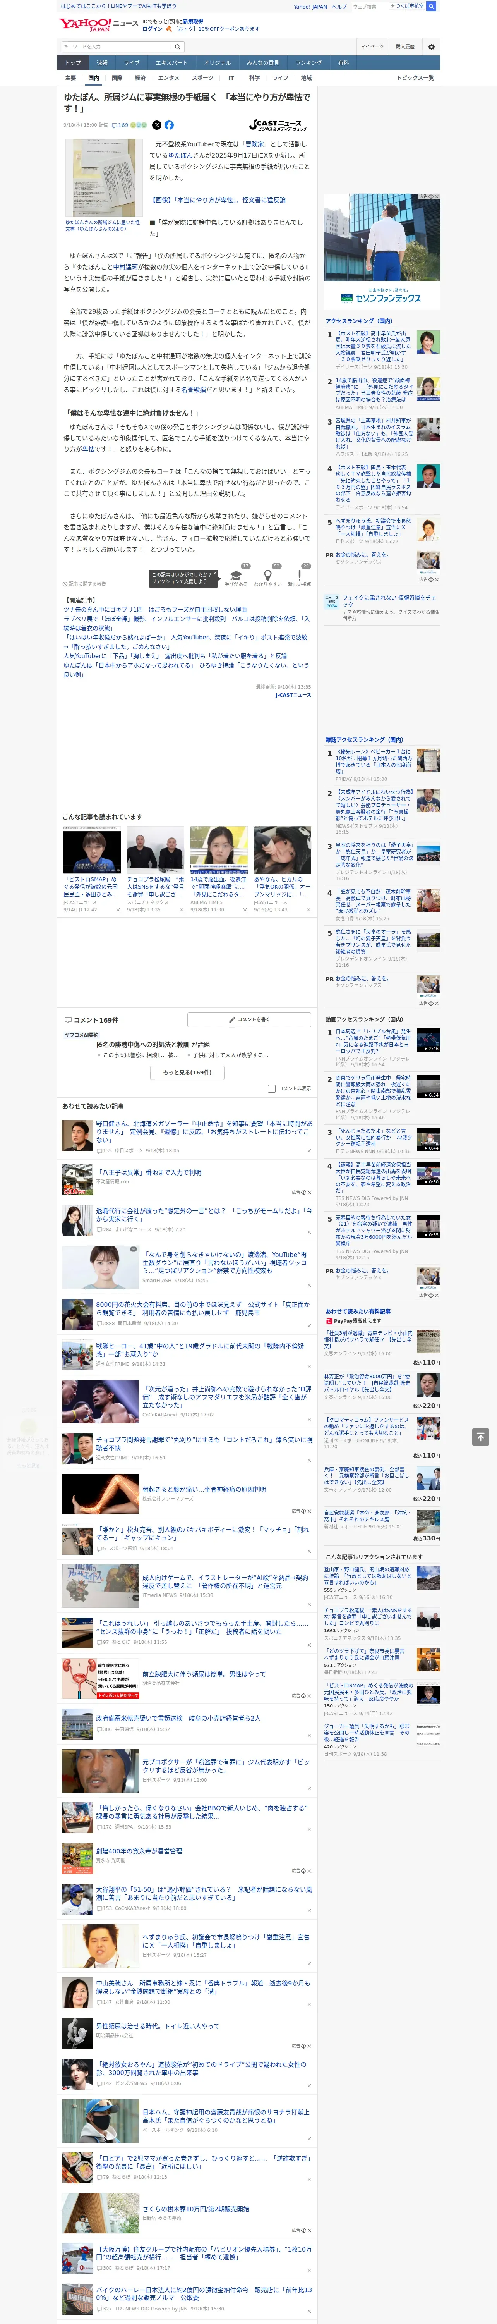Open the 科学 category

click(x=254, y=77)
